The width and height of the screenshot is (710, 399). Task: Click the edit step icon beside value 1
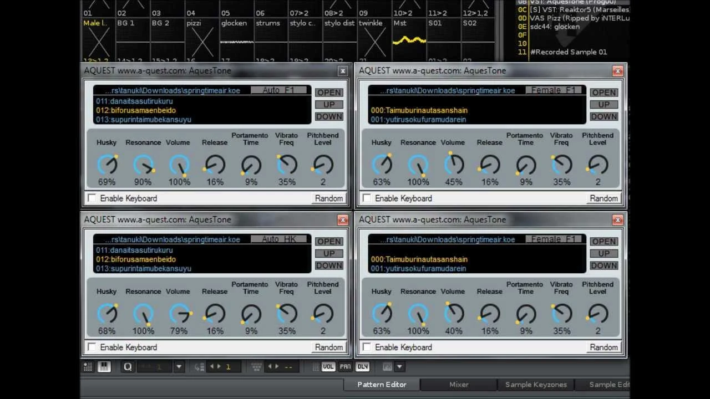[x=199, y=366]
